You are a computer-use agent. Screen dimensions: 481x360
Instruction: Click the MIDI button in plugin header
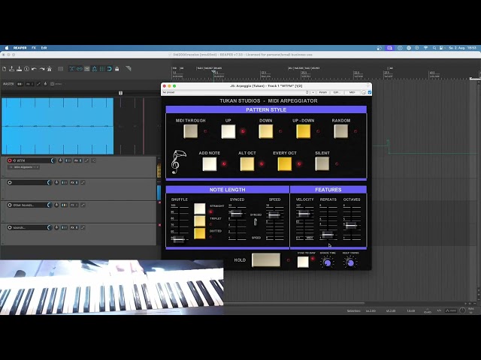352,92
